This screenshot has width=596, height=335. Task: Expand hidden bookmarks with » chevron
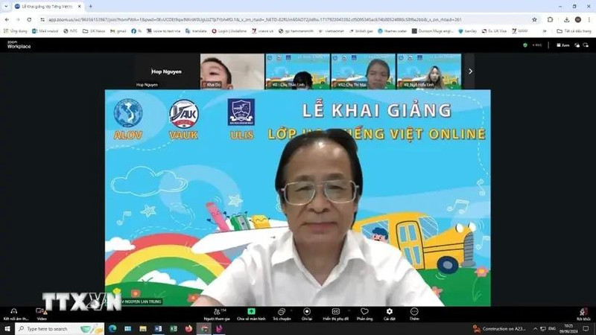coord(545,31)
